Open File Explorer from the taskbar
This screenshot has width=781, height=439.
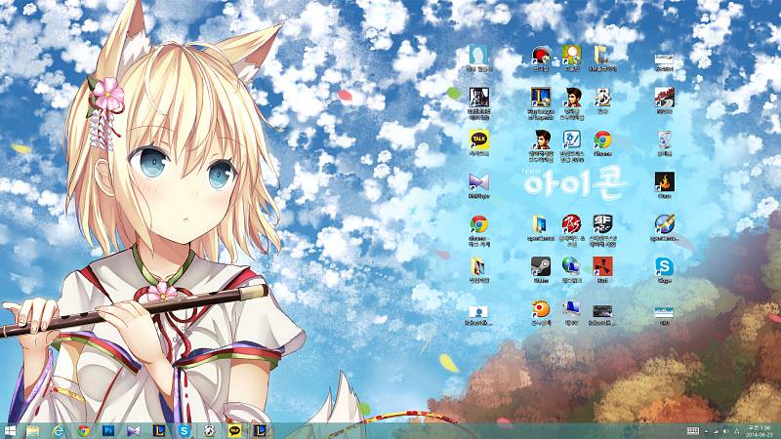(33, 430)
